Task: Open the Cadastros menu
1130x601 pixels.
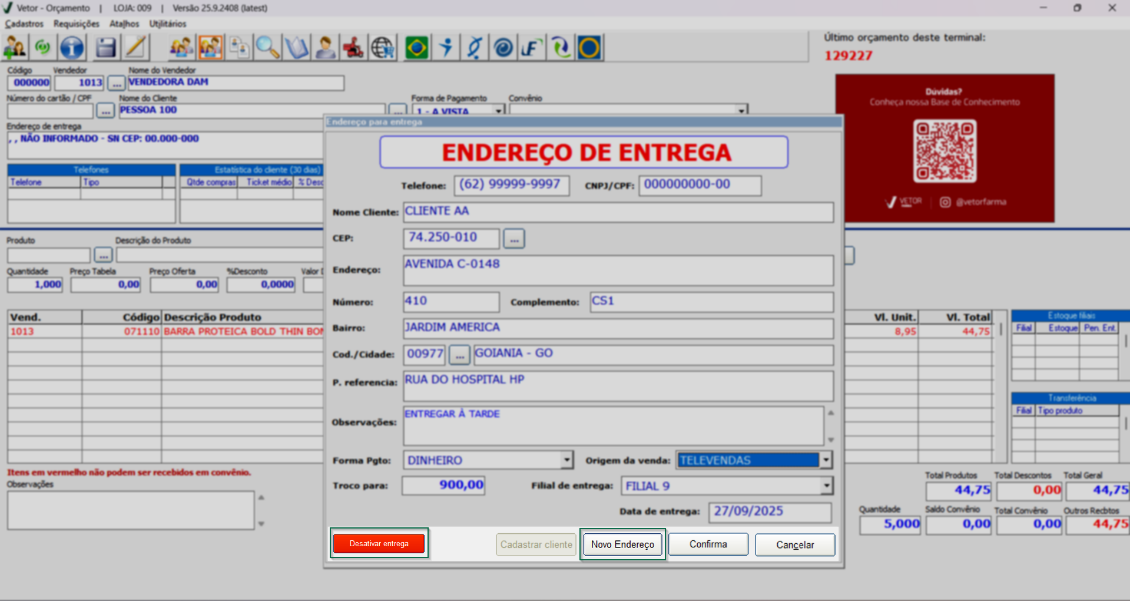Action: pos(24,24)
